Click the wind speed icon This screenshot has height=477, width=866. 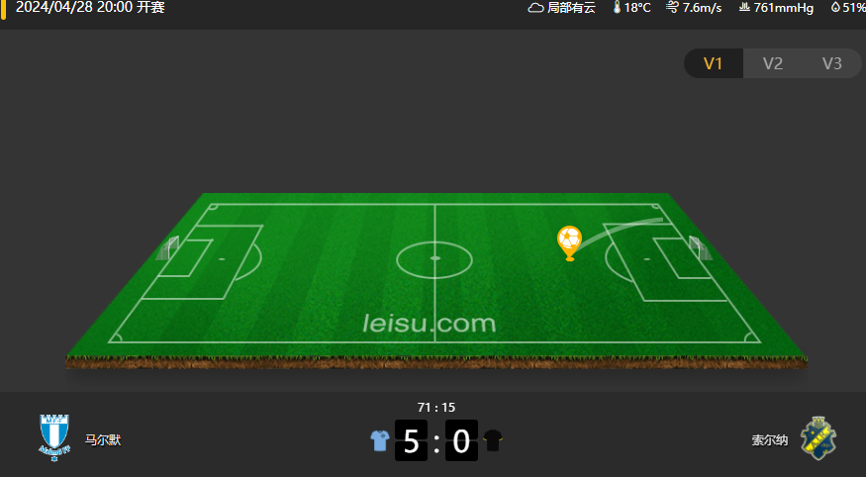tap(672, 7)
